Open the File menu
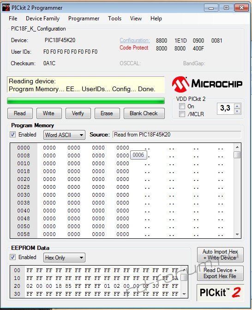 click(x=13, y=19)
